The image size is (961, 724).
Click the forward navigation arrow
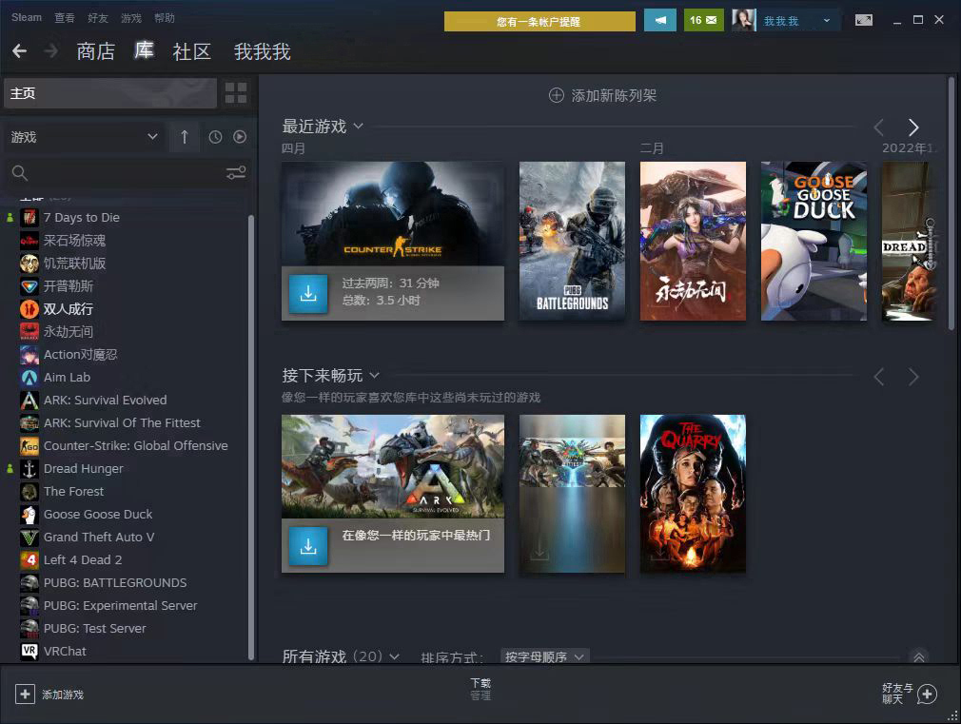50,51
